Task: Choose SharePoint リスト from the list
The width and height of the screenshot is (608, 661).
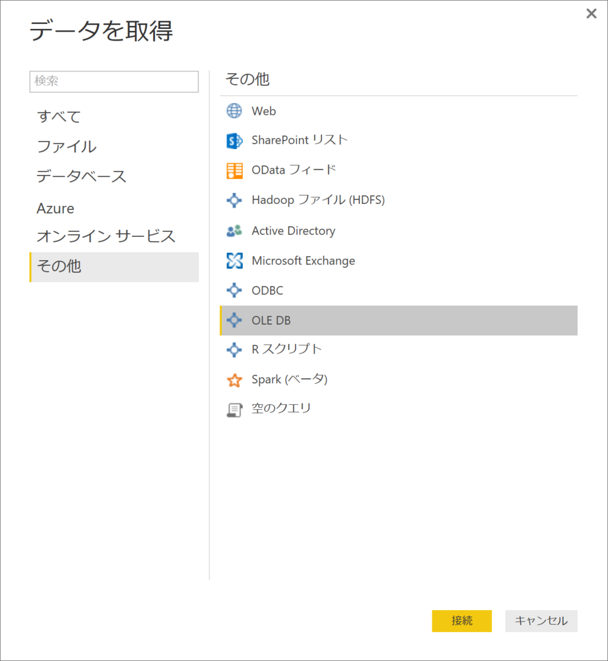Action: point(299,140)
